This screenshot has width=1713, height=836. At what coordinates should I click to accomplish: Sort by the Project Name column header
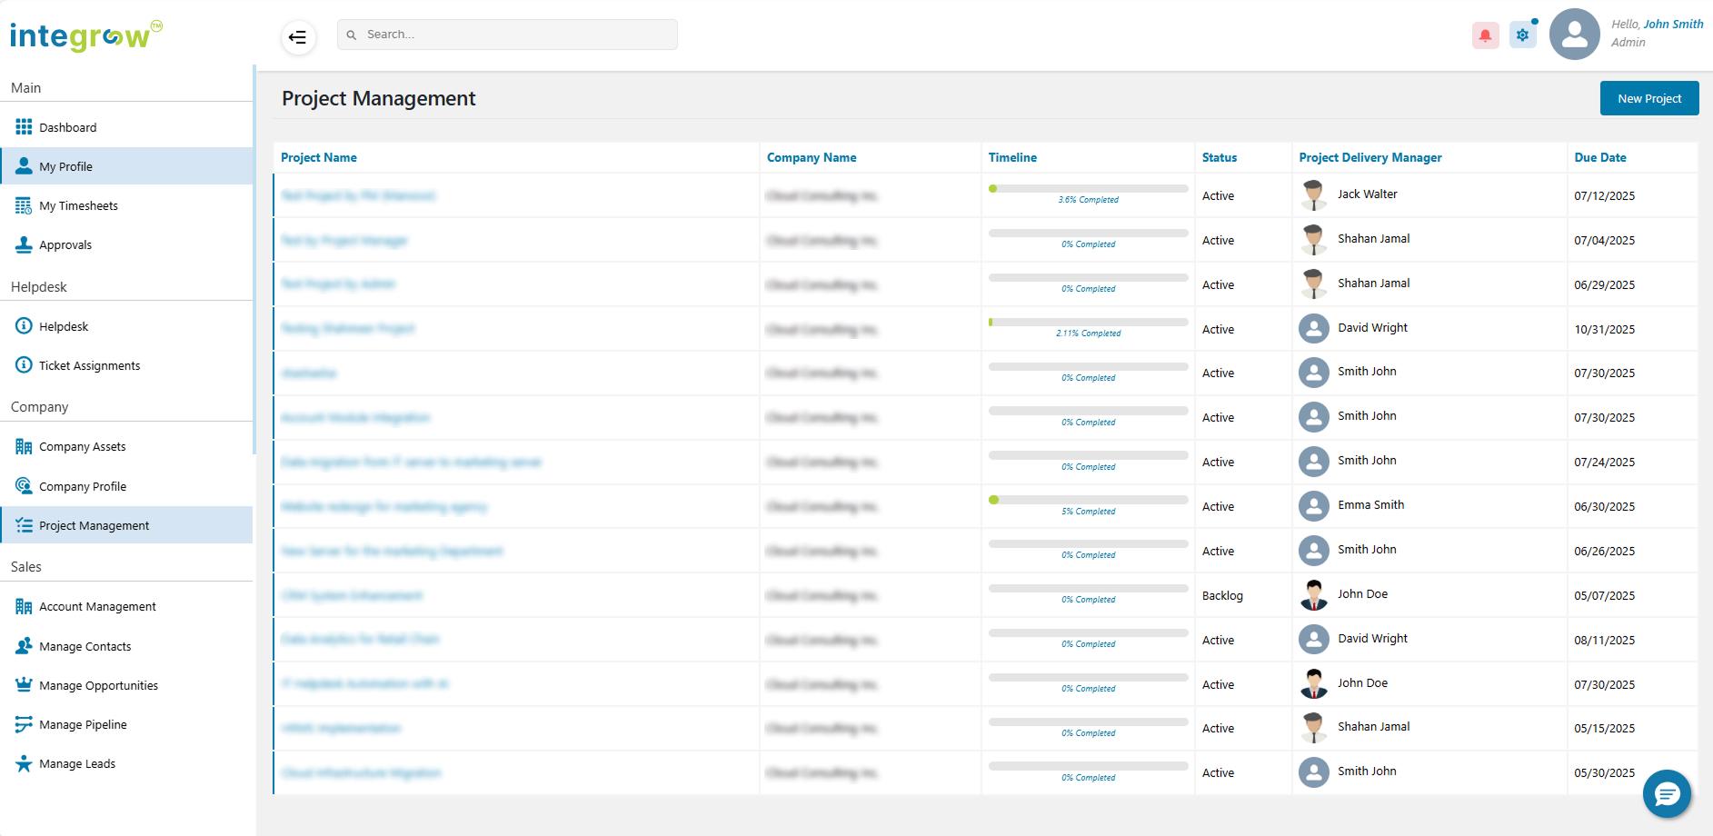pos(319,157)
